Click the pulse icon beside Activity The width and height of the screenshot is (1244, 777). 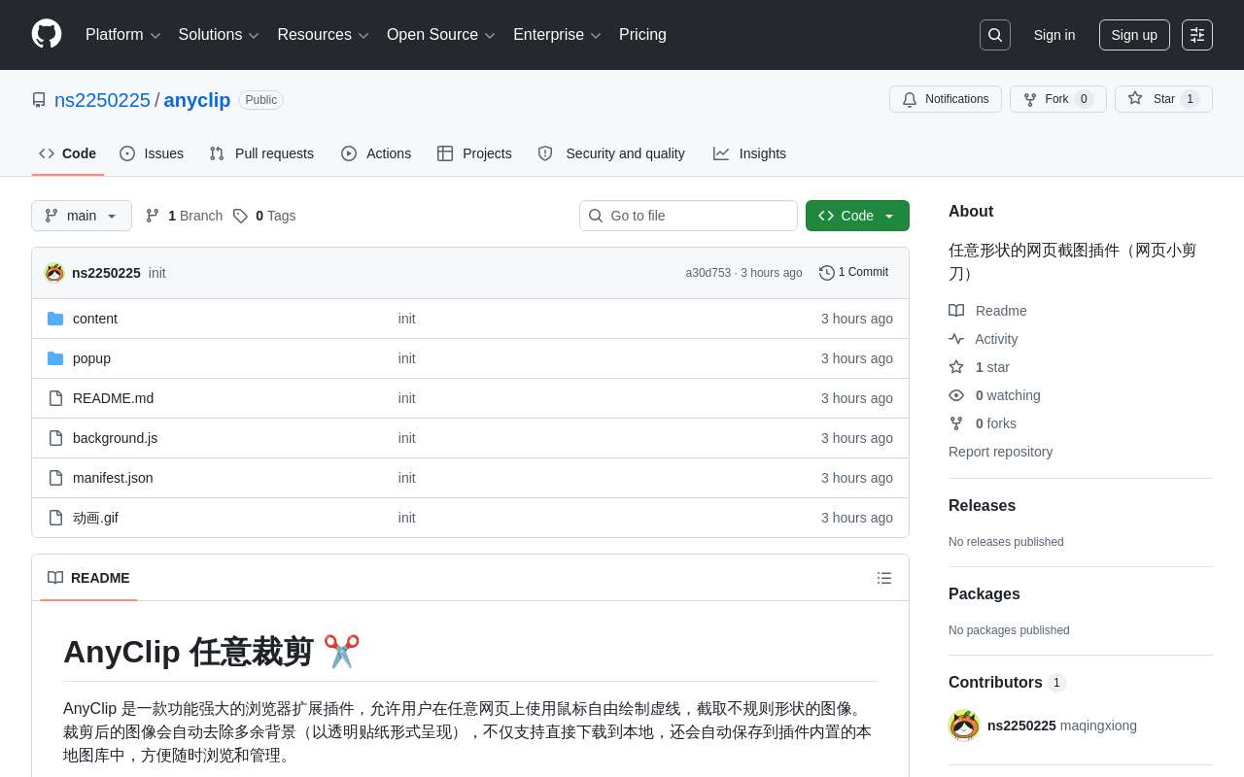coord(956,339)
